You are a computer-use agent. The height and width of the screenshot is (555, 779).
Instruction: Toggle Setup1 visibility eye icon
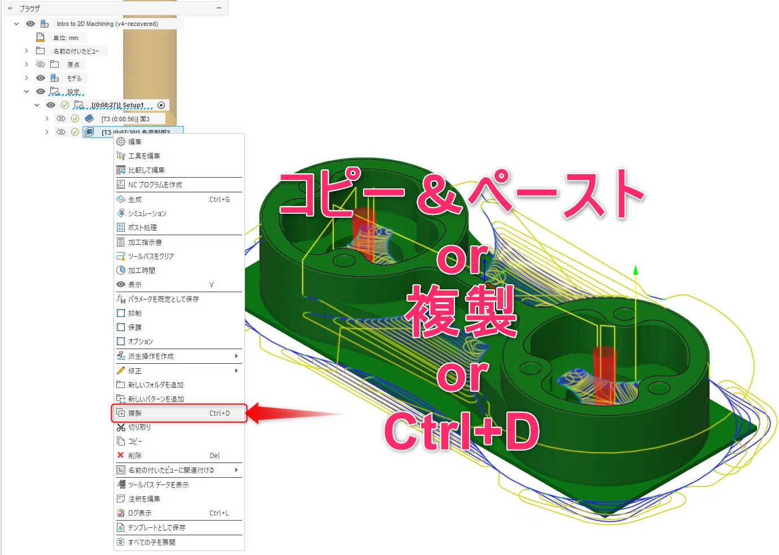pyautogui.click(x=51, y=105)
